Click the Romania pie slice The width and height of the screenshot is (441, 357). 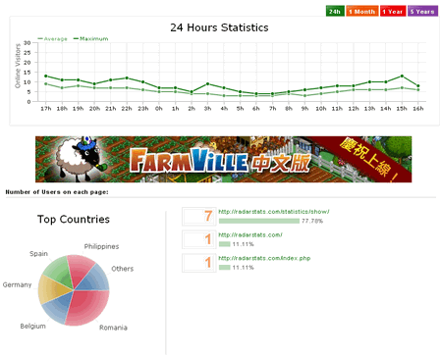coord(90,307)
